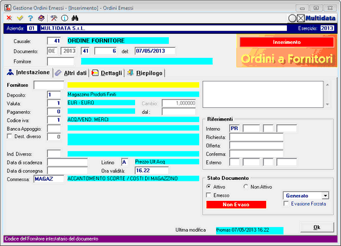Click the Ind. Diverso field
Screen dimensions: 341x246
click(x=54, y=154)
